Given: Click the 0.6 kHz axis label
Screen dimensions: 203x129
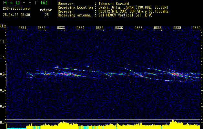Looking at the screenshot, I should pos(3,123).
